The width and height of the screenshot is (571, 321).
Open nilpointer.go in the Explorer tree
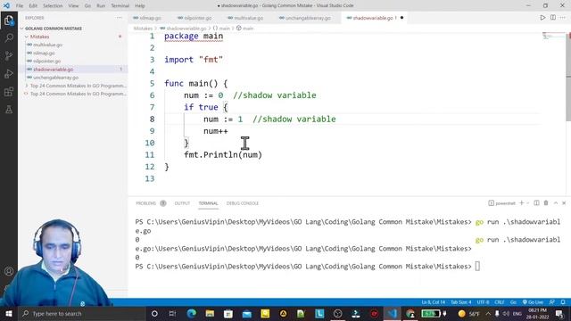[x=46, y=62]
